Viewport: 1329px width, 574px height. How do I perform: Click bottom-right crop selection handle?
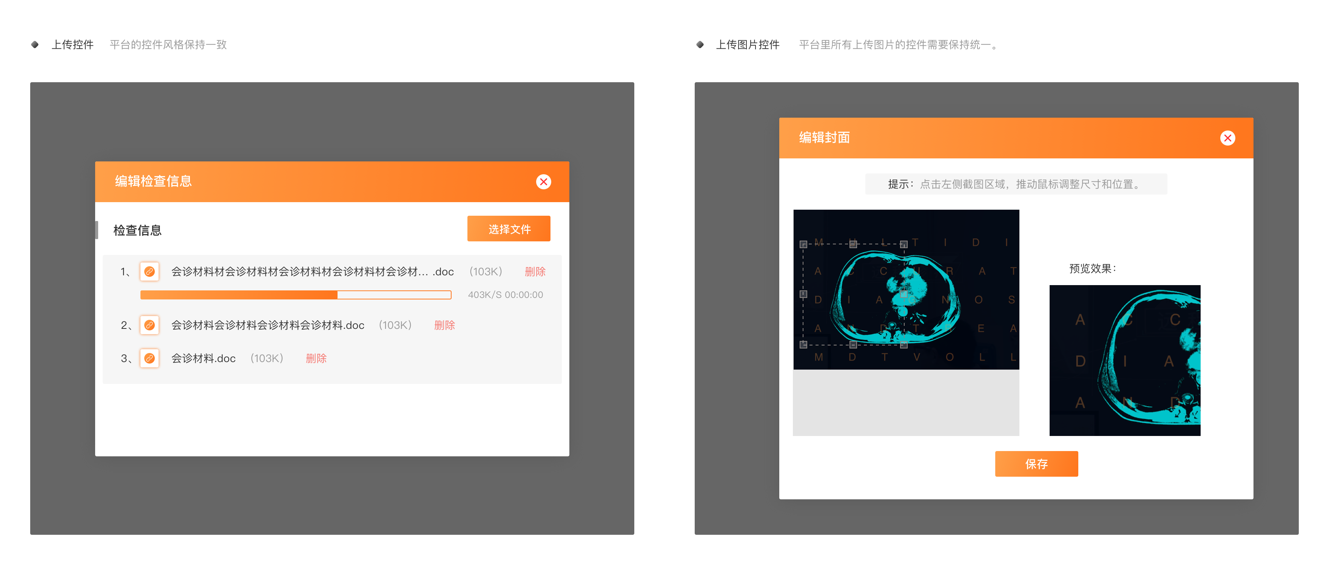903,345
